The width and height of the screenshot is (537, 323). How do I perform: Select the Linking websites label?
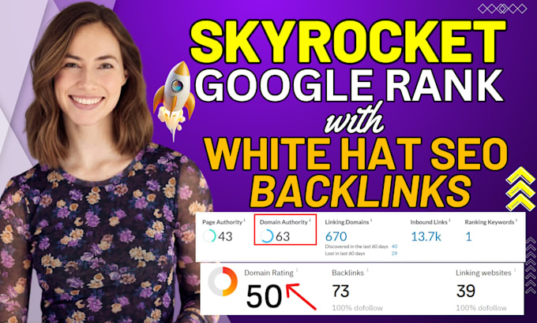click(x=483, y=273)
